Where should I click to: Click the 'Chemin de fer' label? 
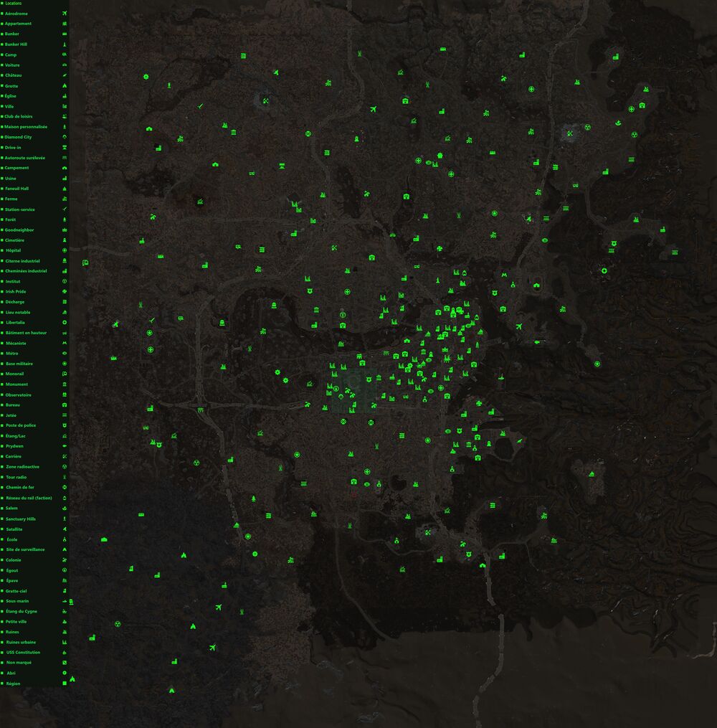pos(20,488)
